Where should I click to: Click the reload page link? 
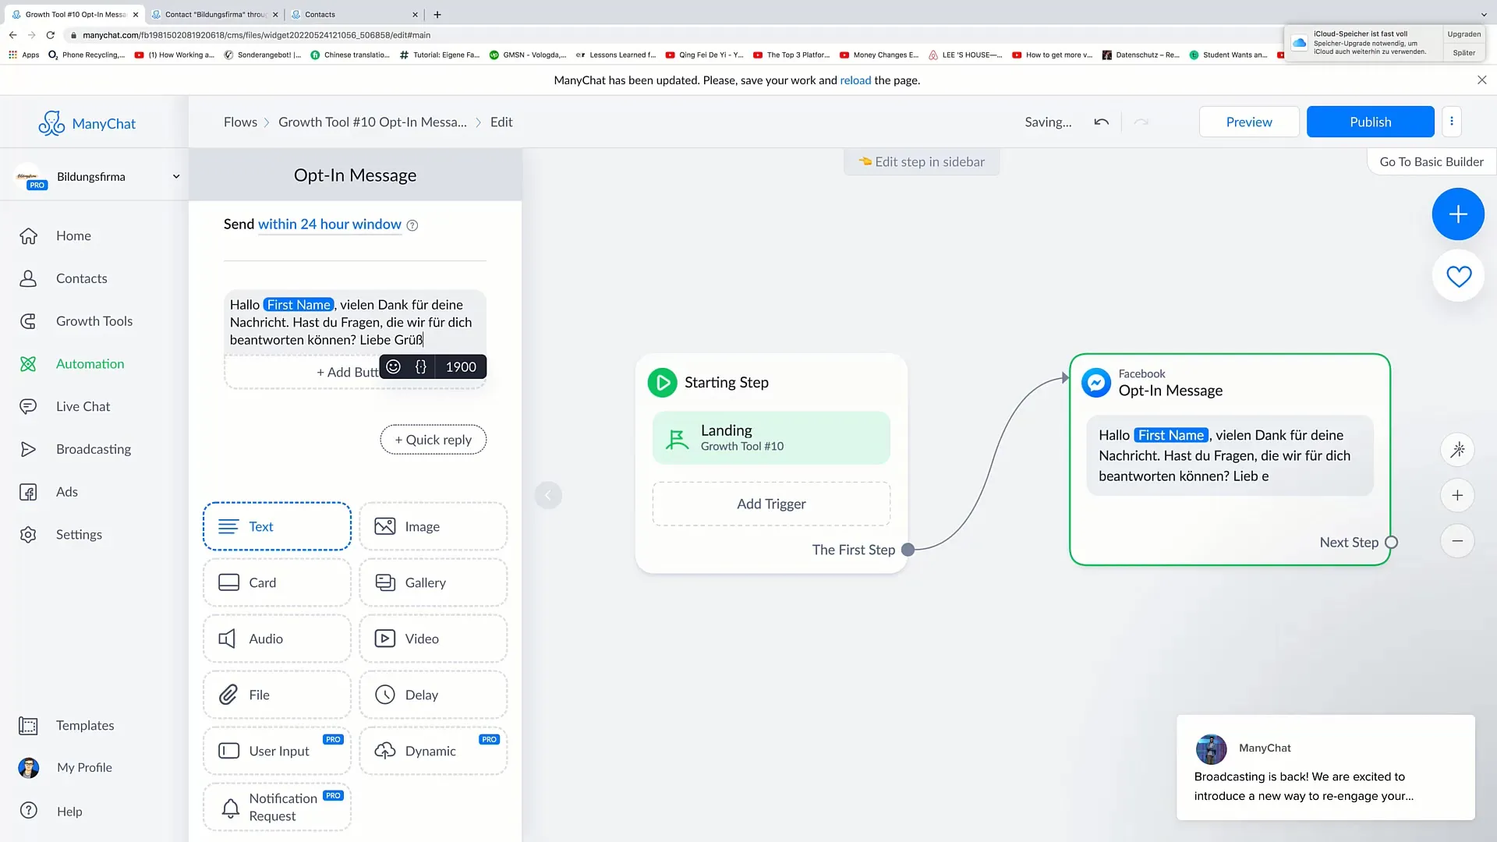[x=855, y=80]
